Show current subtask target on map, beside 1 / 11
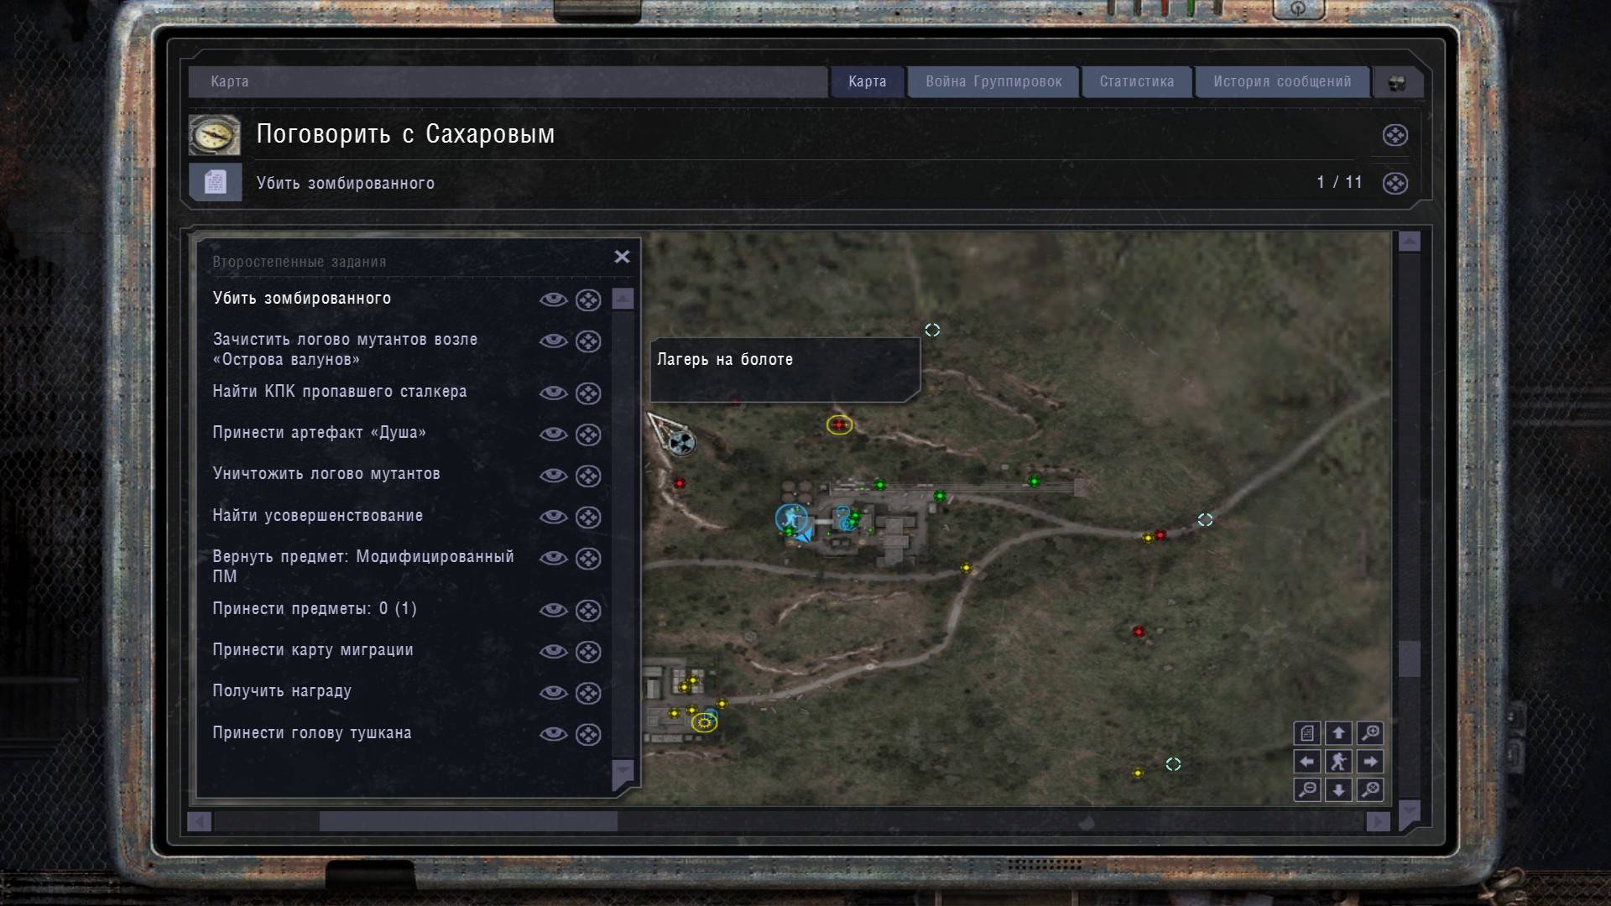 click(x=1395, y=183)
